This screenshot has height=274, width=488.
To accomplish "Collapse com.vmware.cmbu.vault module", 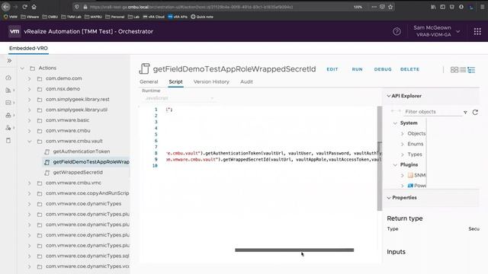I will (x=29, y=141).
